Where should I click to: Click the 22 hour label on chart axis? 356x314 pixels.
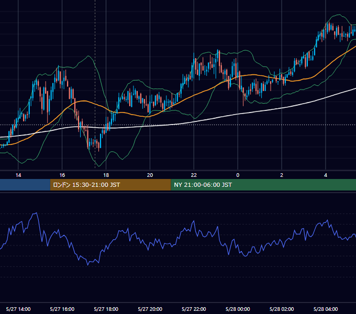pyautogui.click(x=194, y=175)
